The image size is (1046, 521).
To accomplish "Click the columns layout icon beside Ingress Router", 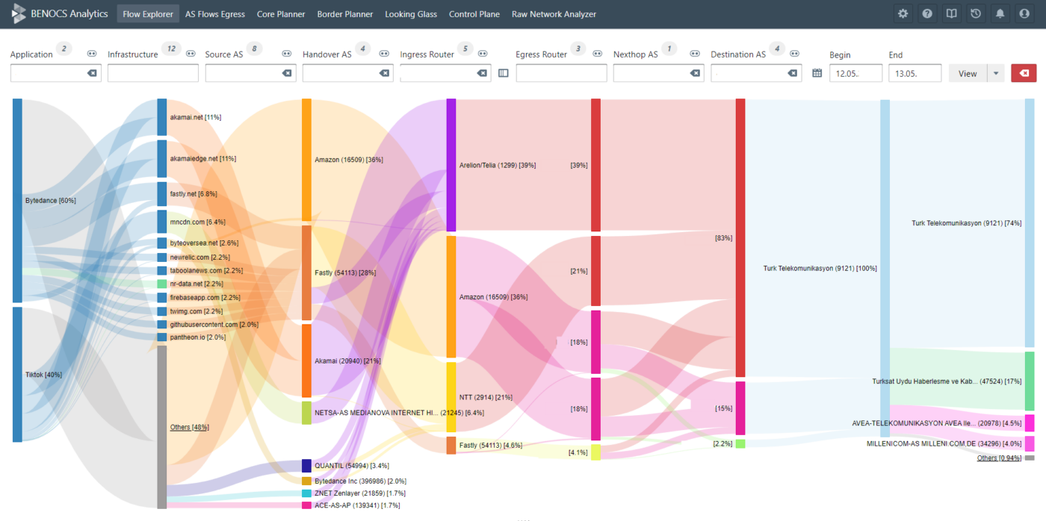I will pyautogui.click(x=504, y=73).
